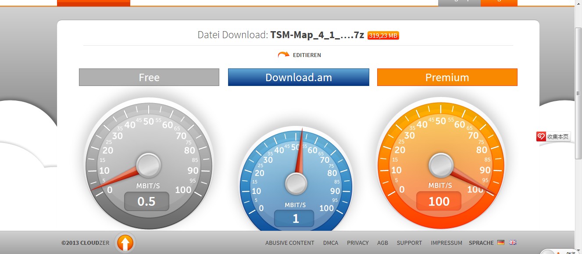Click the ©2013 CLOUDZER copyright text

[x=86, y=243]
